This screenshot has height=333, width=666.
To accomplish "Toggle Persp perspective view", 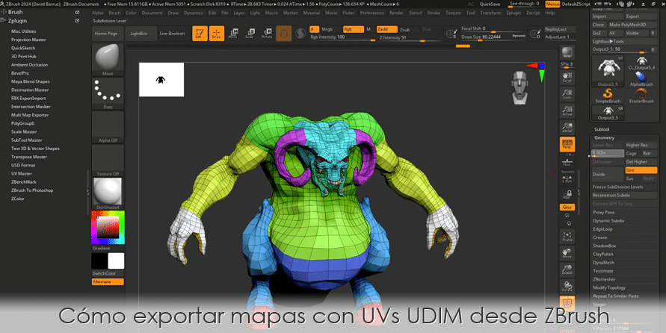I will 567,144.
